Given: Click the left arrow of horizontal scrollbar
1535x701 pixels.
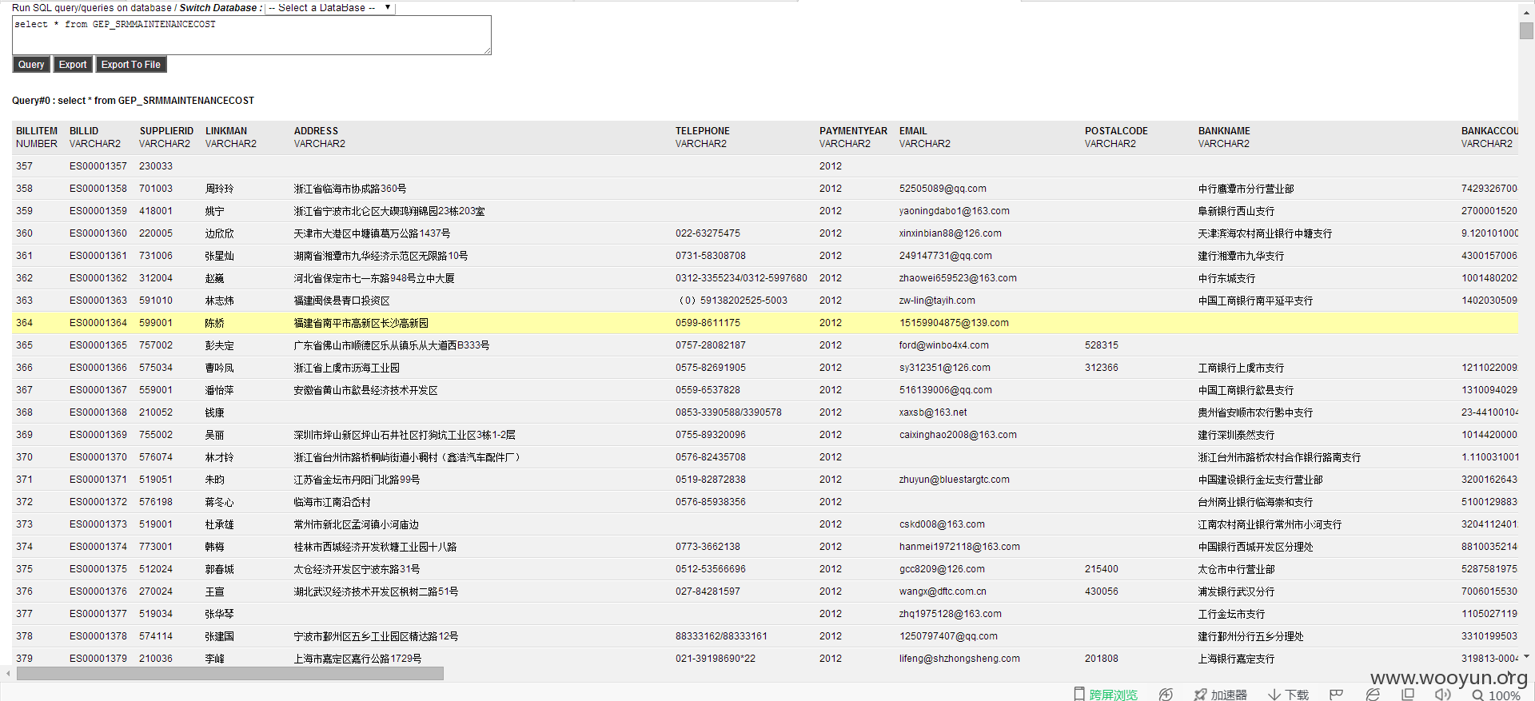Looking at the screenshot, I should pos(8,674).
